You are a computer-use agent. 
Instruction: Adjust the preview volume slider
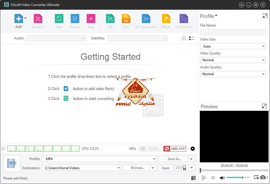click(x=238, y=177)
